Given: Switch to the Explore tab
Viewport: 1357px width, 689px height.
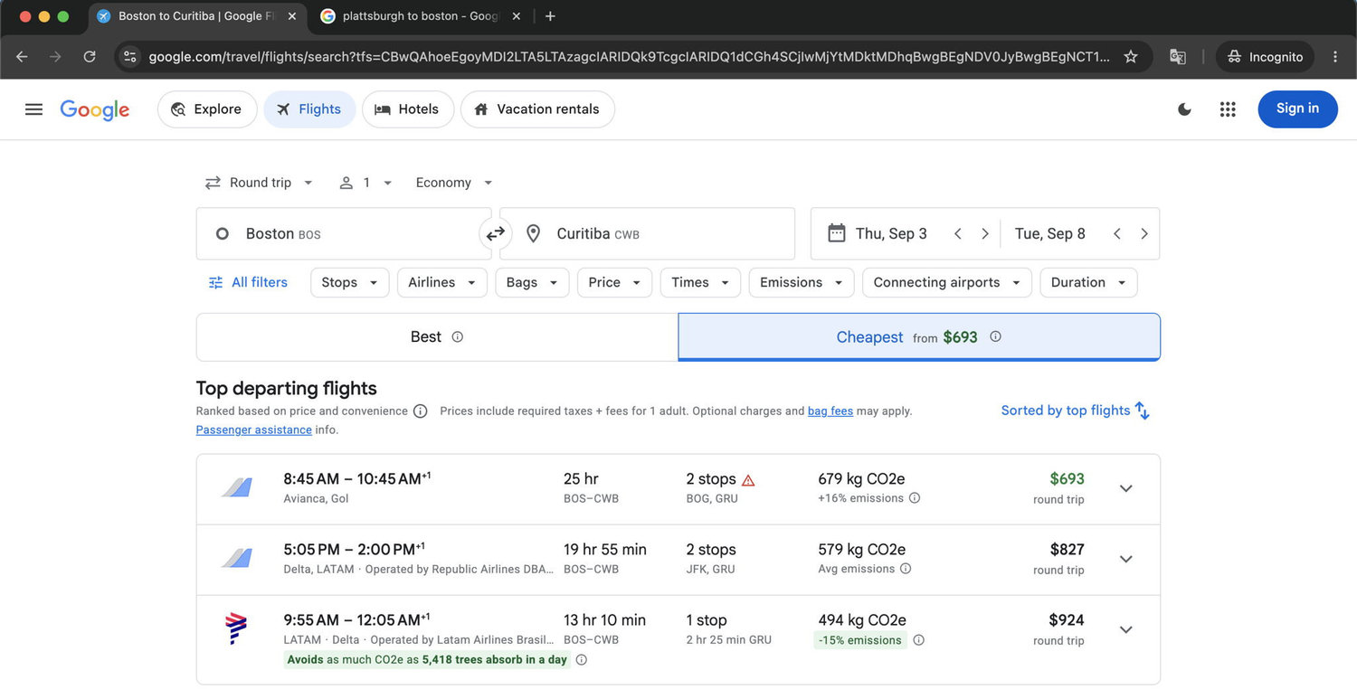Looking at the screenshot, I should 206,109.
